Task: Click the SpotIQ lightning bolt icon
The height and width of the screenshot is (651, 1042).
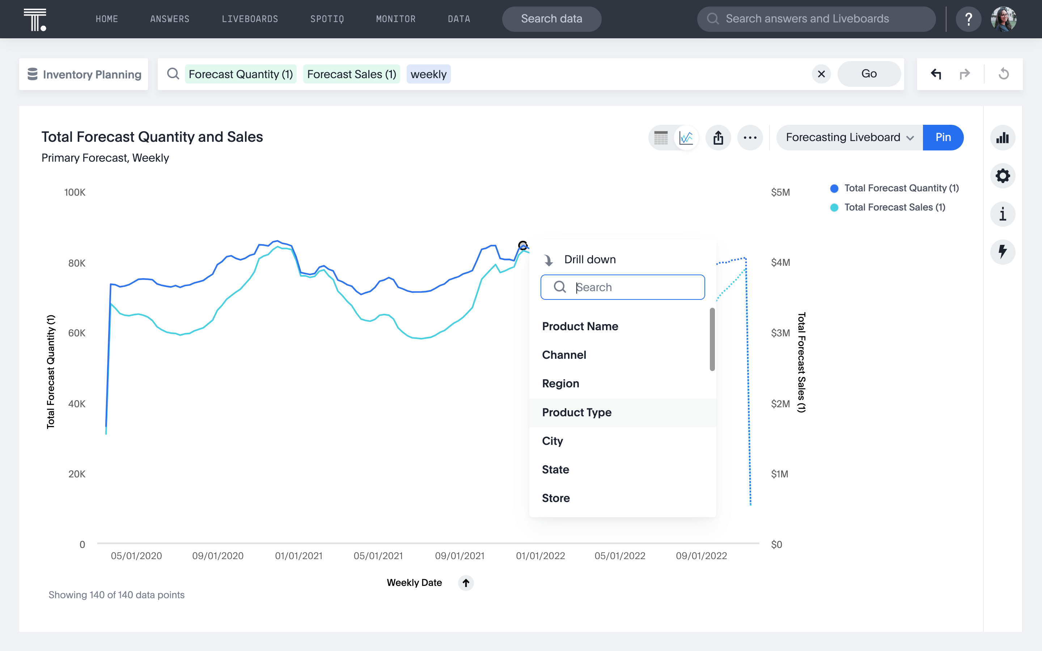Action: click(1003, 252)
